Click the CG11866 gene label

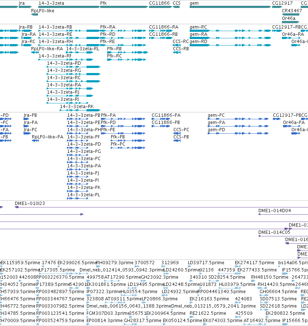click(x=159, y=3)
